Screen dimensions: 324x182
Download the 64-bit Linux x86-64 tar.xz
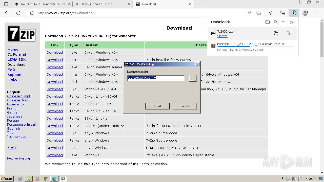tap(55, 96)
